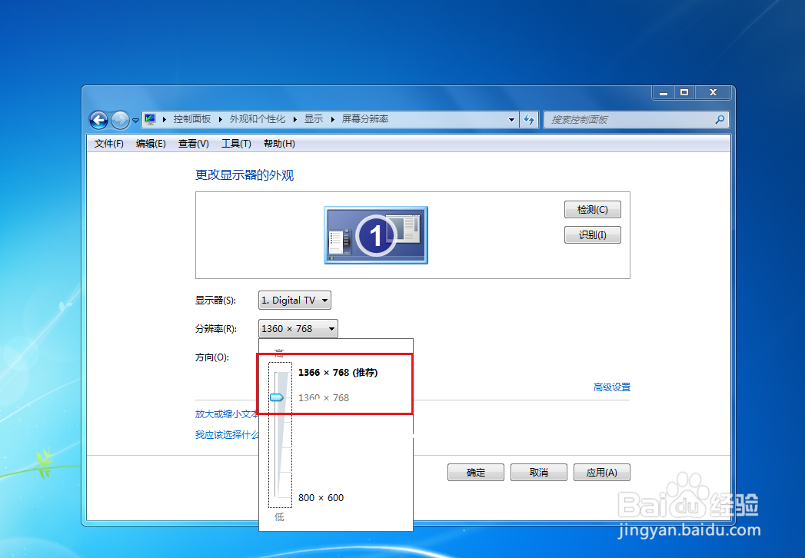Expand the arrow before 控制面板 in the breadcrumb
The width and height of the screenshot is (805, 558).
(x=165, y=119)
